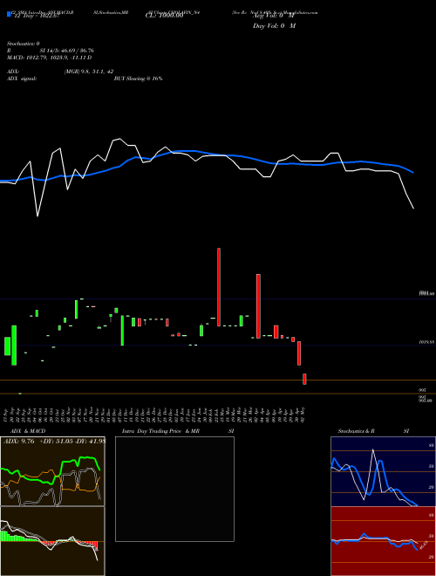The height and width of the screenshot is (576, 436).
Task: Click the blue SMA legend square
Action: [x=10, y=14]
